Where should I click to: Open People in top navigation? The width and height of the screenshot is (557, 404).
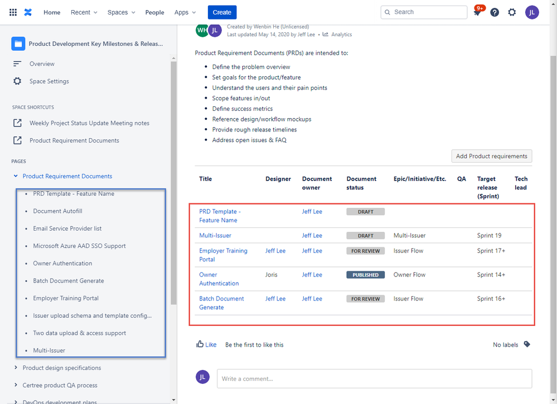click(x=154, y=12)
